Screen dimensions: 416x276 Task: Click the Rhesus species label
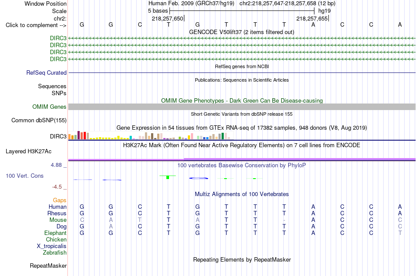click(x=57, y=213)
